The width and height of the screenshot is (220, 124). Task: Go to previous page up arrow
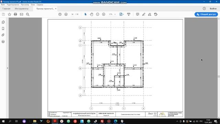point(60,14)
